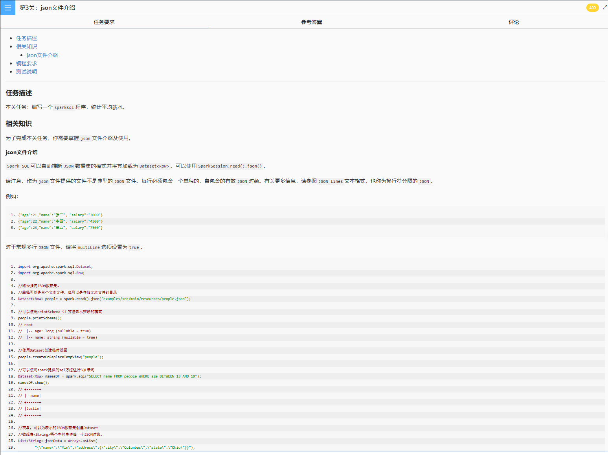Open the 参考答案 tab
608x455 pixels.
coord(312,22)
